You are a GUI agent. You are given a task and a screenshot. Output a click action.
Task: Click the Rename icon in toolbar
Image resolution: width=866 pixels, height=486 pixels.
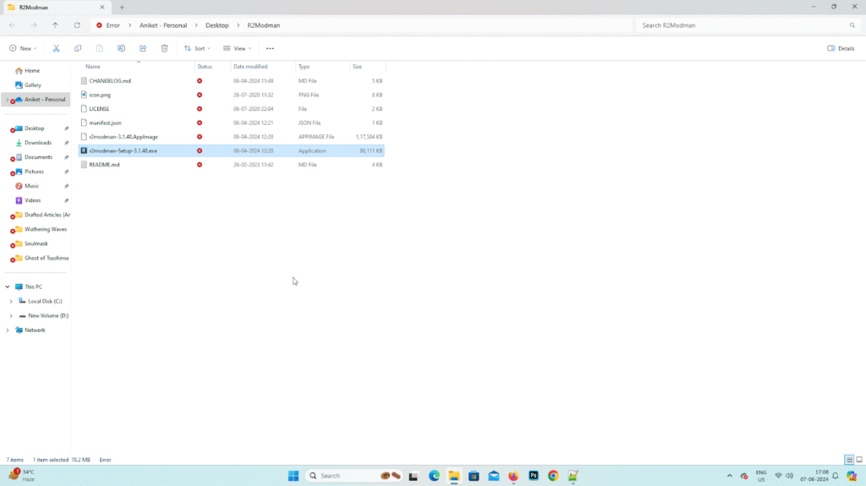point(121,49)
